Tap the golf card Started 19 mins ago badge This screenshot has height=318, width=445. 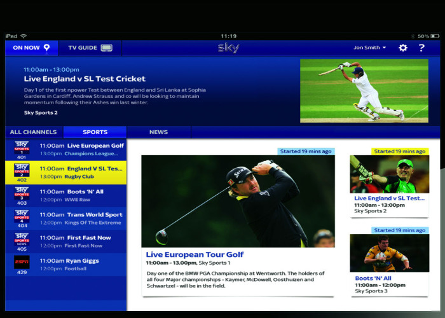coord(306,151)
